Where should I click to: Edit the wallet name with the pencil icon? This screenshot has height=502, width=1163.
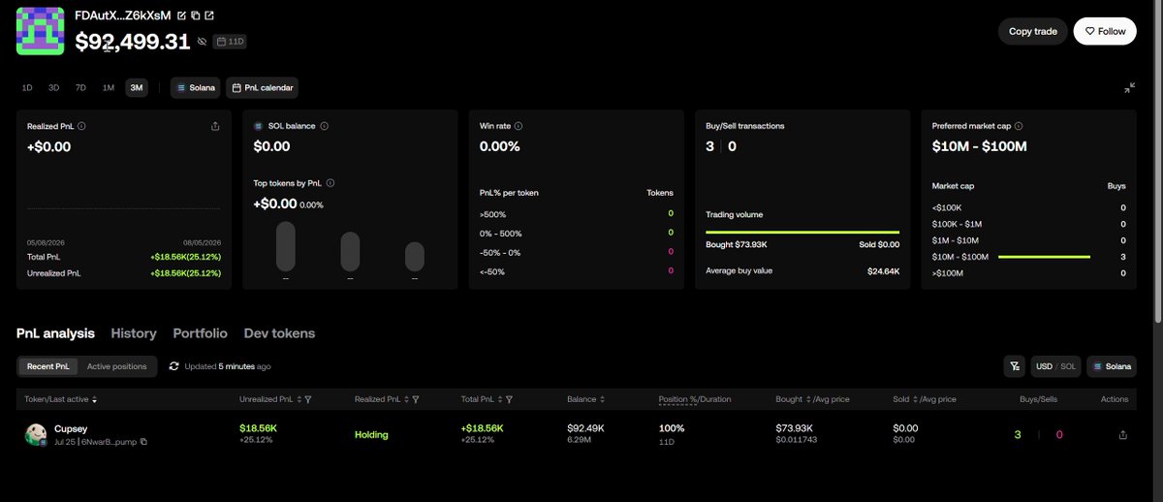pyautogui.click(x=181, y=16)
